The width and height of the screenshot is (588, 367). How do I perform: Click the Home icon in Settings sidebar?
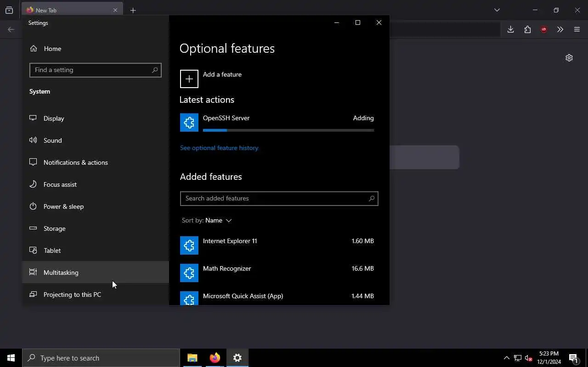pyautogui.click(x=33, y=49)
